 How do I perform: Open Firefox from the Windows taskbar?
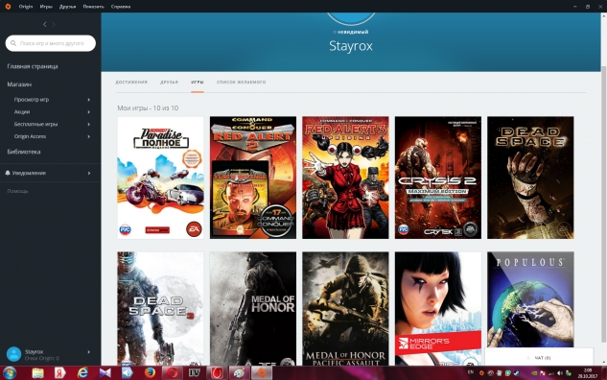click(150, 373)
